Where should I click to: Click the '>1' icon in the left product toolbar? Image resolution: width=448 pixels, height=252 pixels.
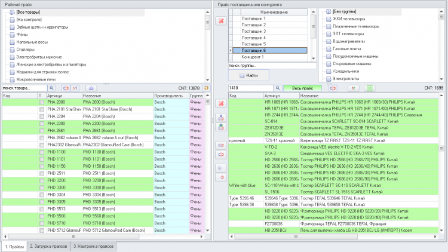click(75, 88)
